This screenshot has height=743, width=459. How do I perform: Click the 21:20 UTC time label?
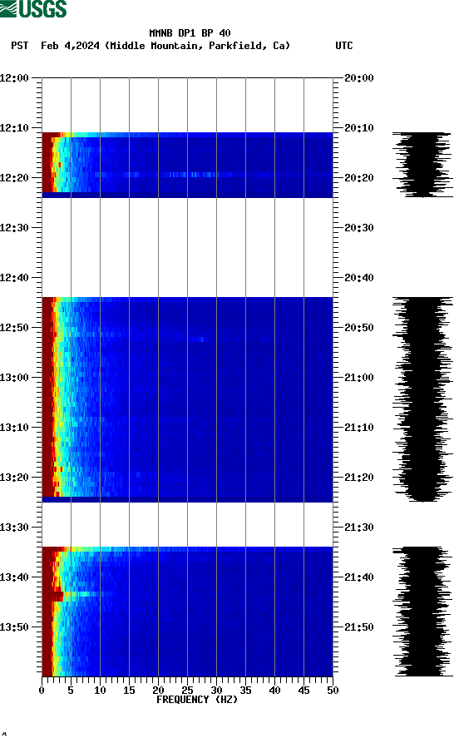coord(359,478)
